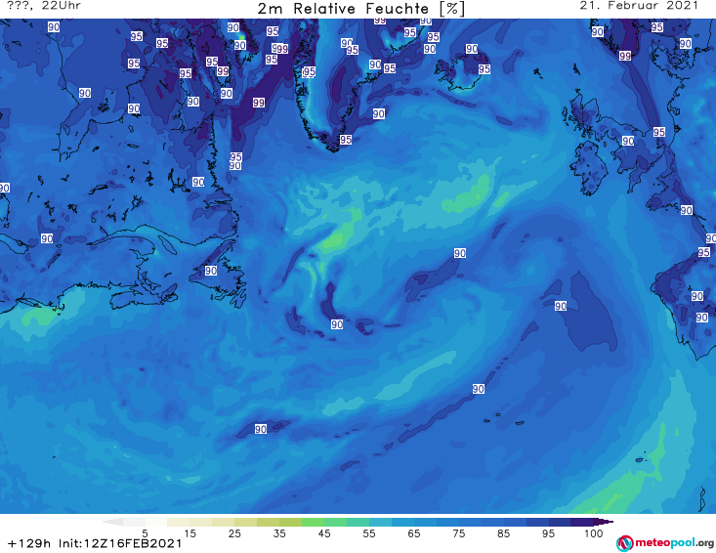Click the legend value "55"
716x553 pixels.
[369, 533]
